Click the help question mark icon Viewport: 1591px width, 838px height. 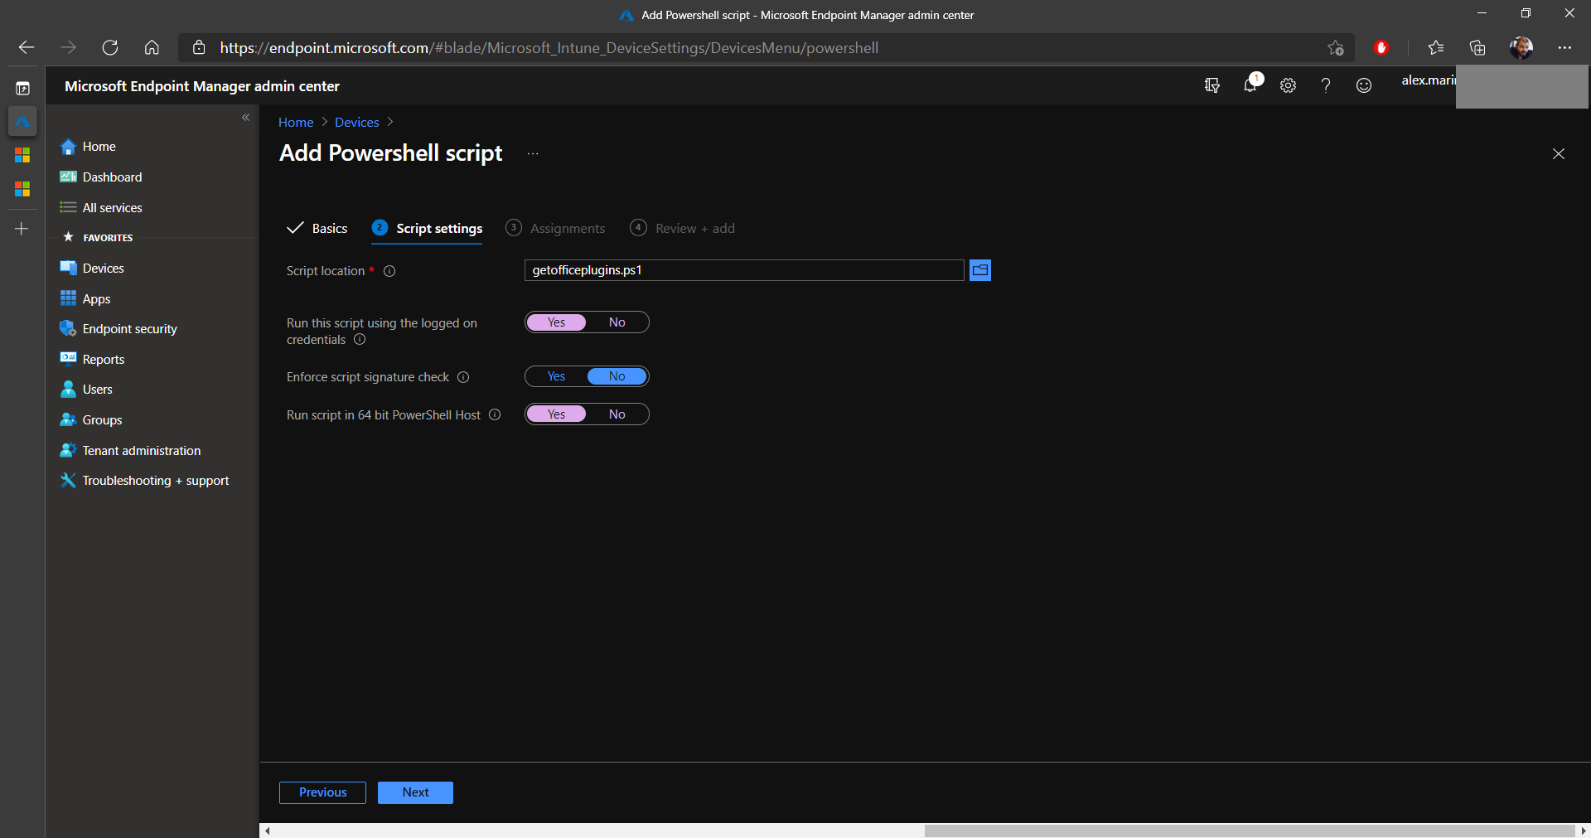coord(1326,85)
